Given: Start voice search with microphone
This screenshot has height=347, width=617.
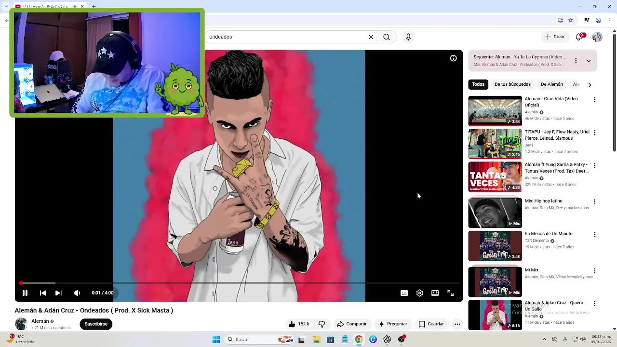Looking at the screenshot, I should pyautogui.click(x=408, y=37).
